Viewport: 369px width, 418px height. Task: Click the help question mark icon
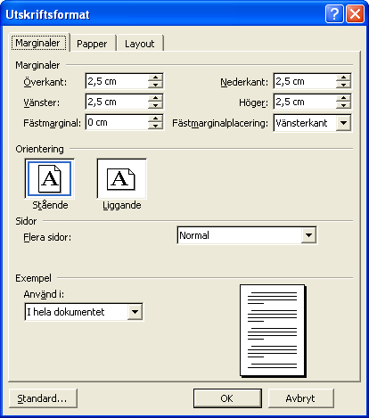334,14
